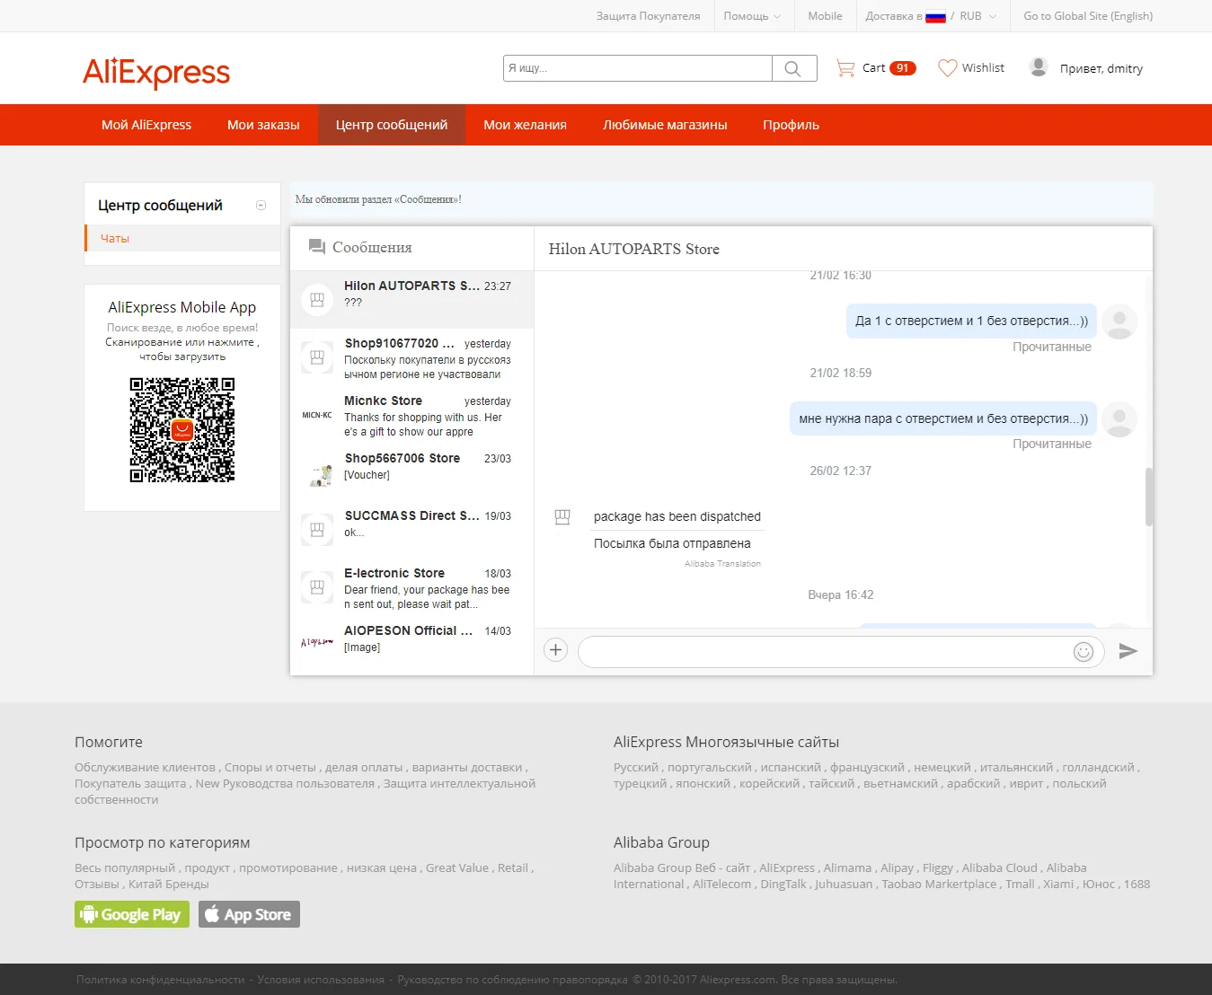Send the message with arrow icon
1212x995 pixels.
tap(1128, 651)
